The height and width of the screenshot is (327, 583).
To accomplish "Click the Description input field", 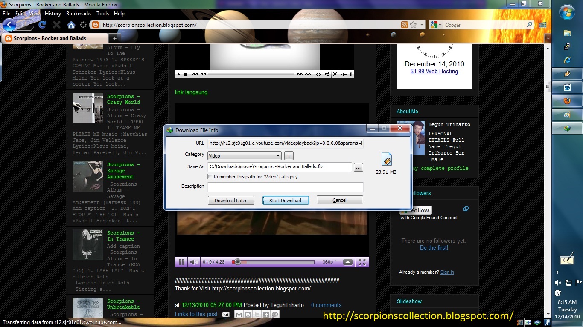I will click(x=285, y=186).
